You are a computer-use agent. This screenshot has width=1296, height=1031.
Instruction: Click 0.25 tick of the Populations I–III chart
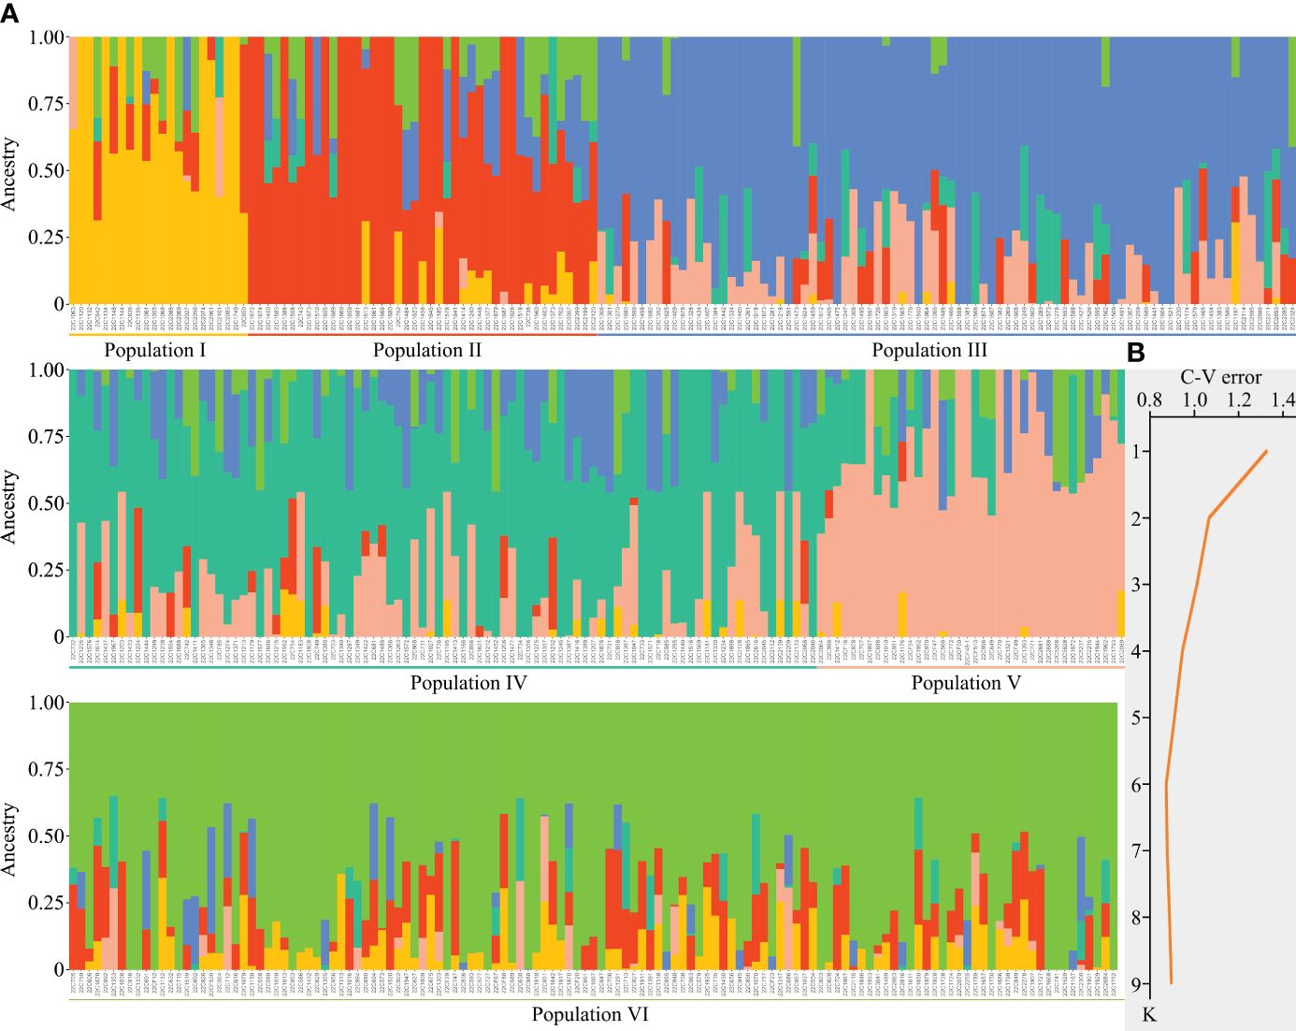pos(44,238)
